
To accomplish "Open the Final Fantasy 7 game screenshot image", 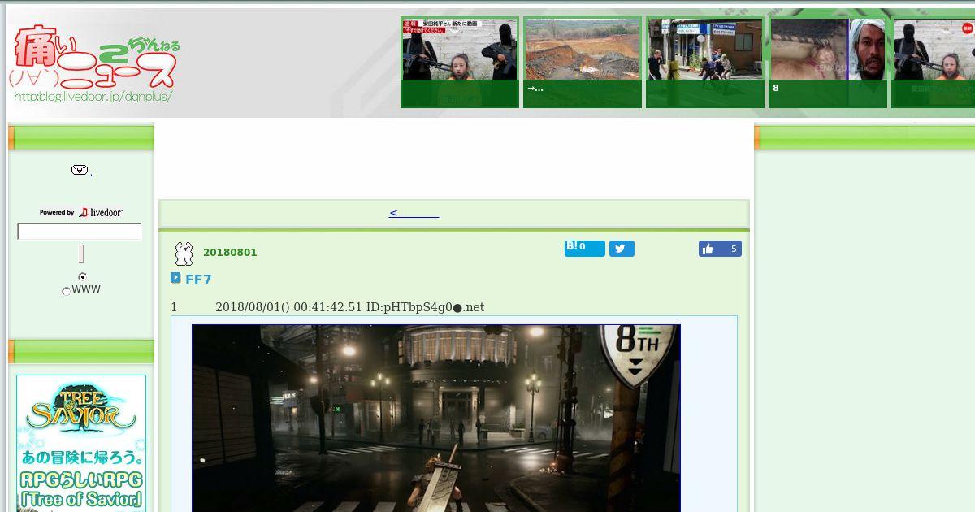I will 436,419.
